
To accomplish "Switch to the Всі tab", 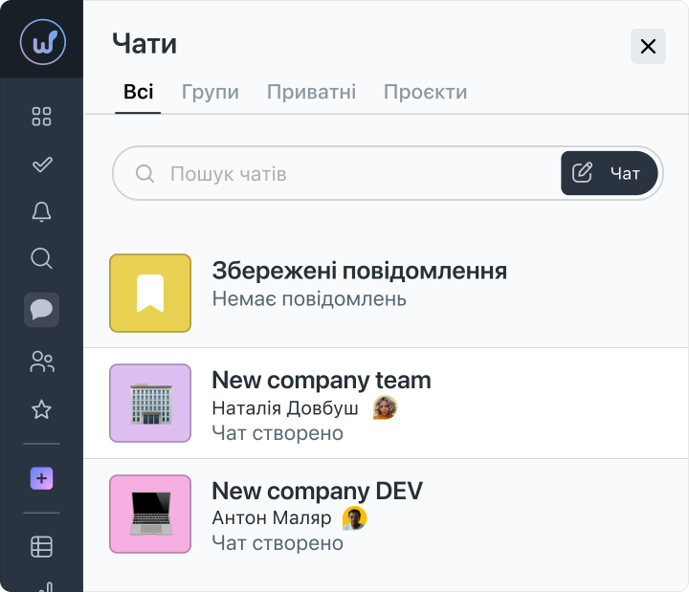I will point(138,93).
